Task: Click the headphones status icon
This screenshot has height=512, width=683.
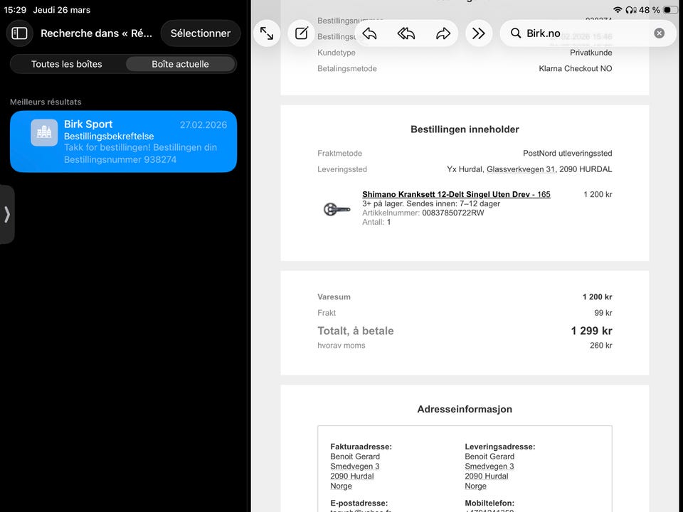Action: tap(631, 9)
